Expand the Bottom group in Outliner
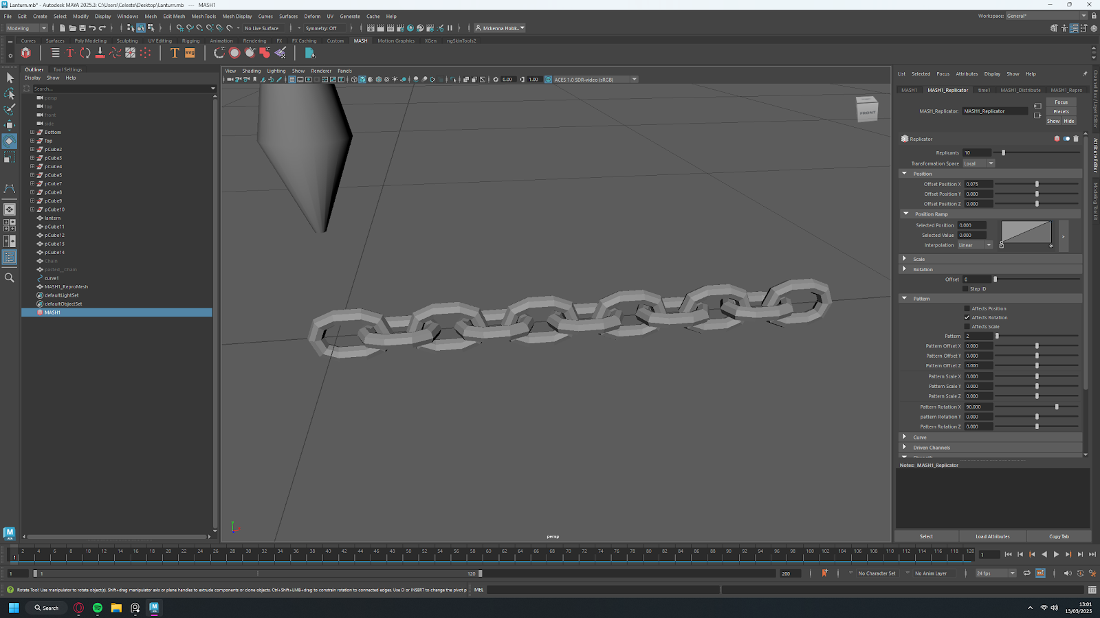Image resolution: width=1100 pixels, height=618 pixels. point(32,132)
